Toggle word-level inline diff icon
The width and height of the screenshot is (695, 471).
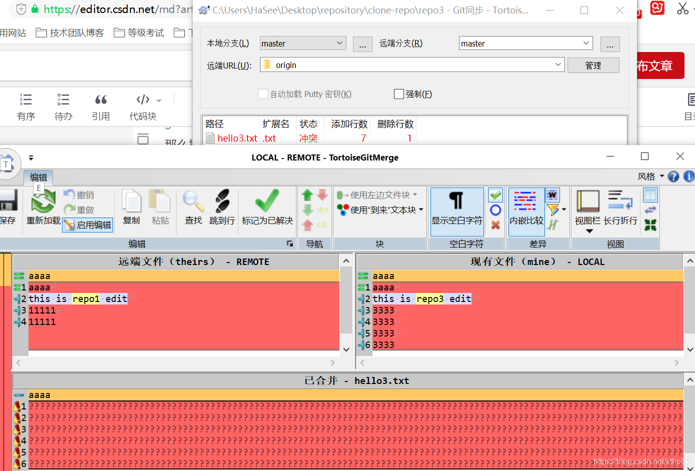(552, 195)
